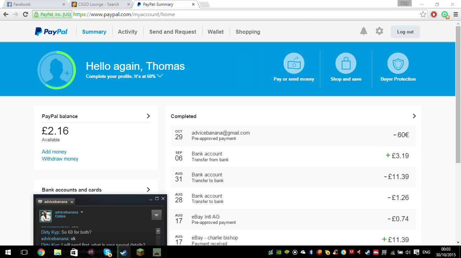
Task: Close the CSGO Lounge browser tab
Action: (129, 4)
